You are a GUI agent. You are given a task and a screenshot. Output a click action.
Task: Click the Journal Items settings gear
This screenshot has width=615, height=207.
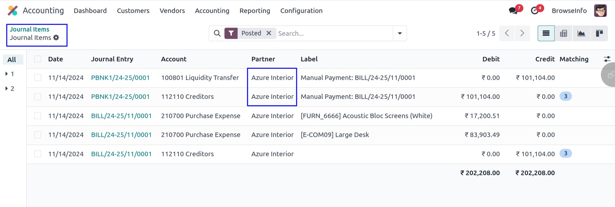(x=56, y=37)
